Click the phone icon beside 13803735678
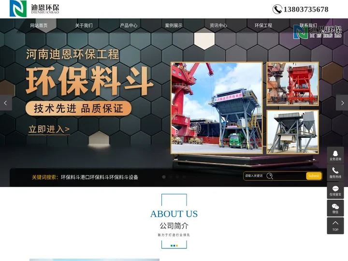 coord(277,9)
